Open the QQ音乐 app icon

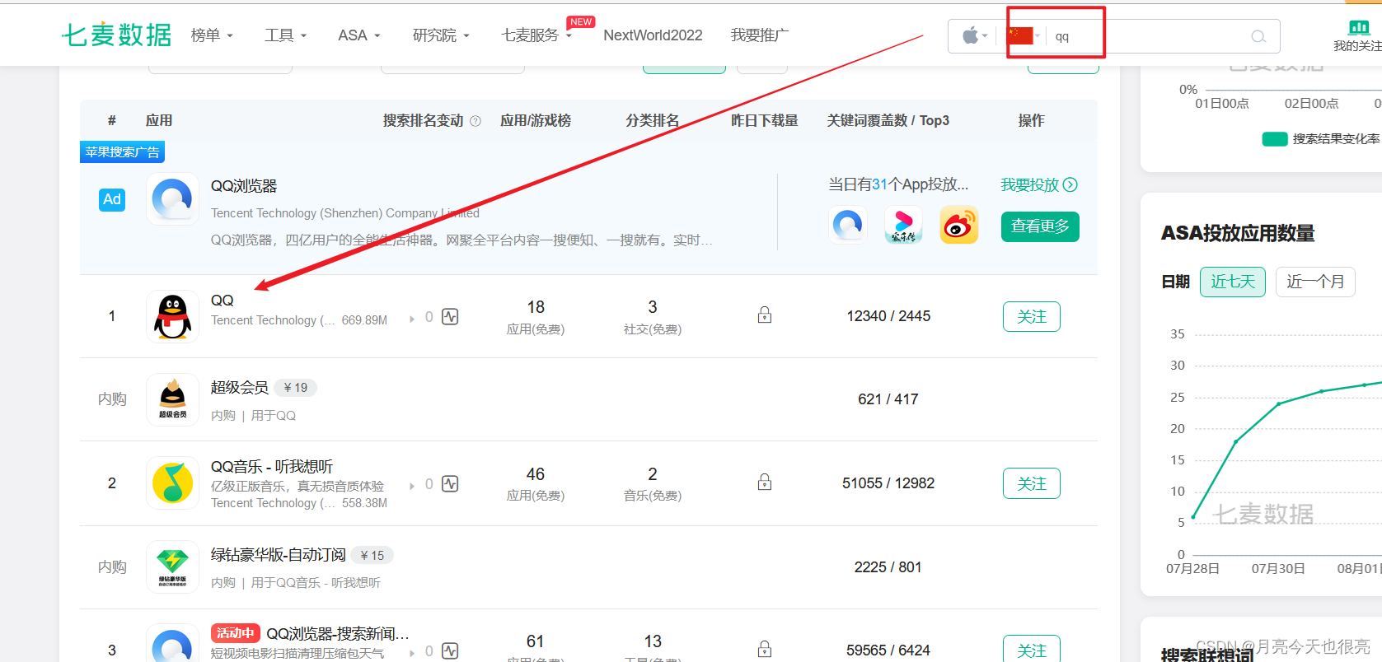point(172,483)
